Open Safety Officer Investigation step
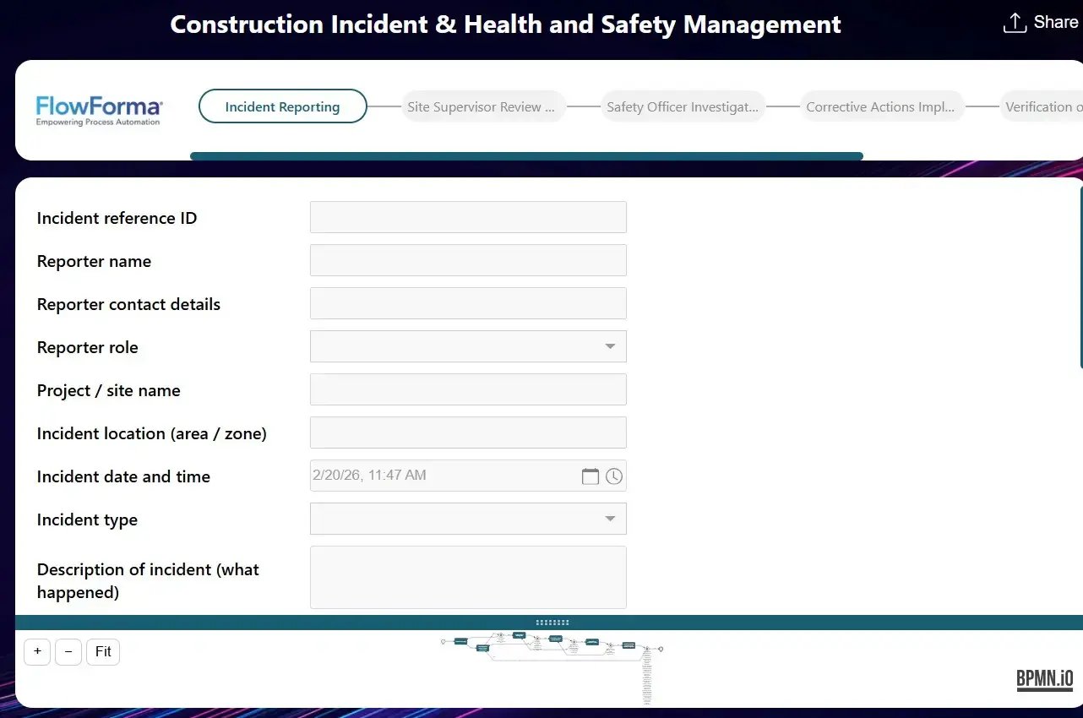The height and width of the screenshot is (718, 1083). pyautogui.click(x=682, y=106)
